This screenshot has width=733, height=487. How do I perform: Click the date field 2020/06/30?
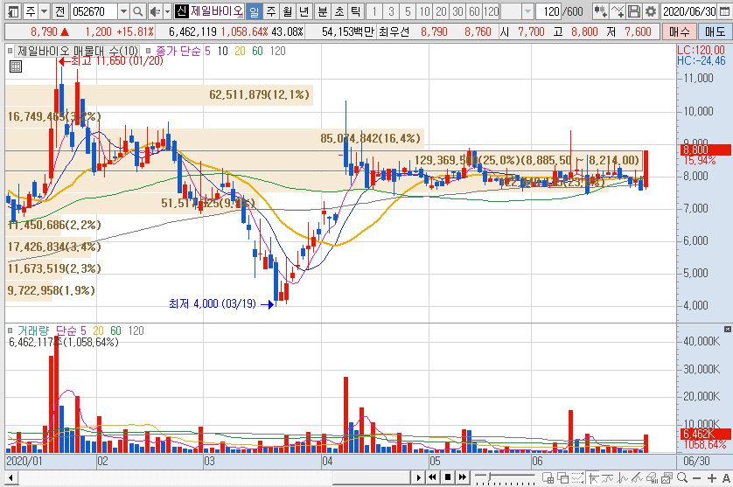[689, 11]
